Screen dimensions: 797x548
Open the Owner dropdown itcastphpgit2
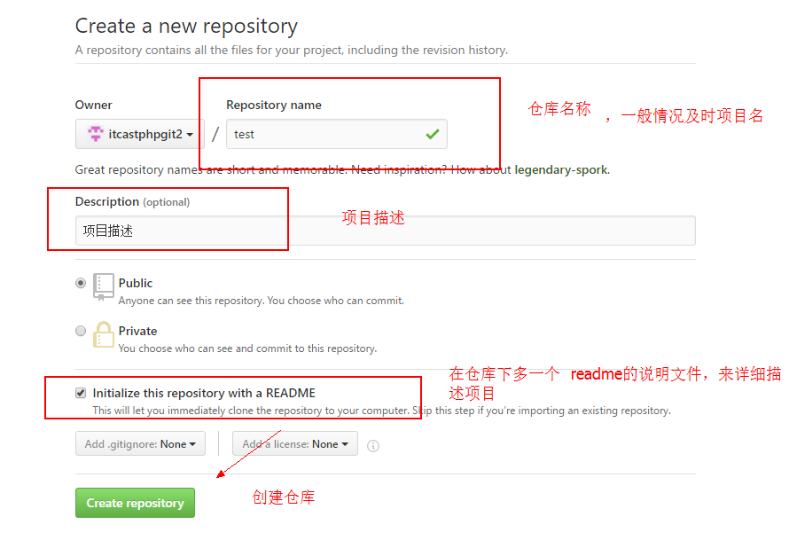click(x=140, y=134)
